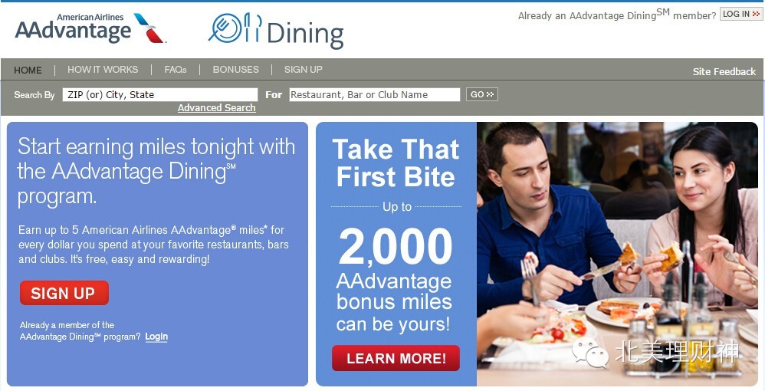The height and width of the screenshot is (391, 765).
Task: Click the American Airlines AAdvantage logo
Action: 90,28
